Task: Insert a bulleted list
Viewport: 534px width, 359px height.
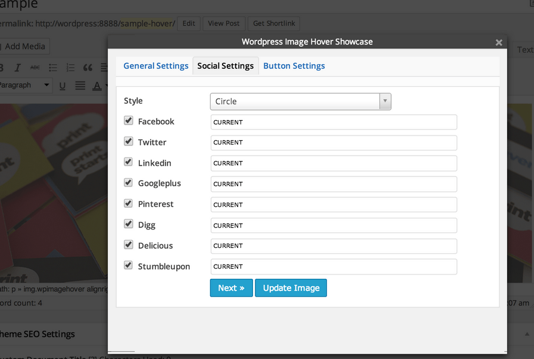Action: [53, 68]
